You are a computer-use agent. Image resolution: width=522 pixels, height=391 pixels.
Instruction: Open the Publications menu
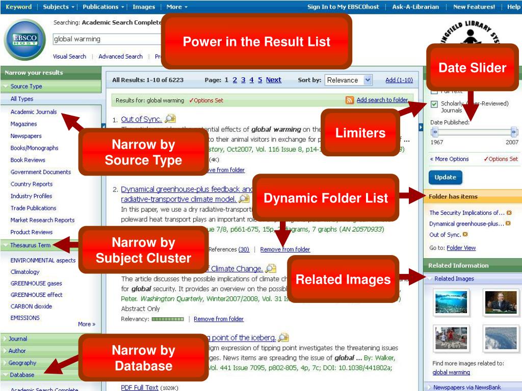click(x=103, y=7)
